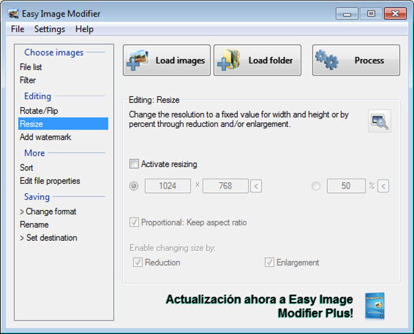Maximize the Easy Image Modifier window

pyautogui.click(x=371, y=14)
